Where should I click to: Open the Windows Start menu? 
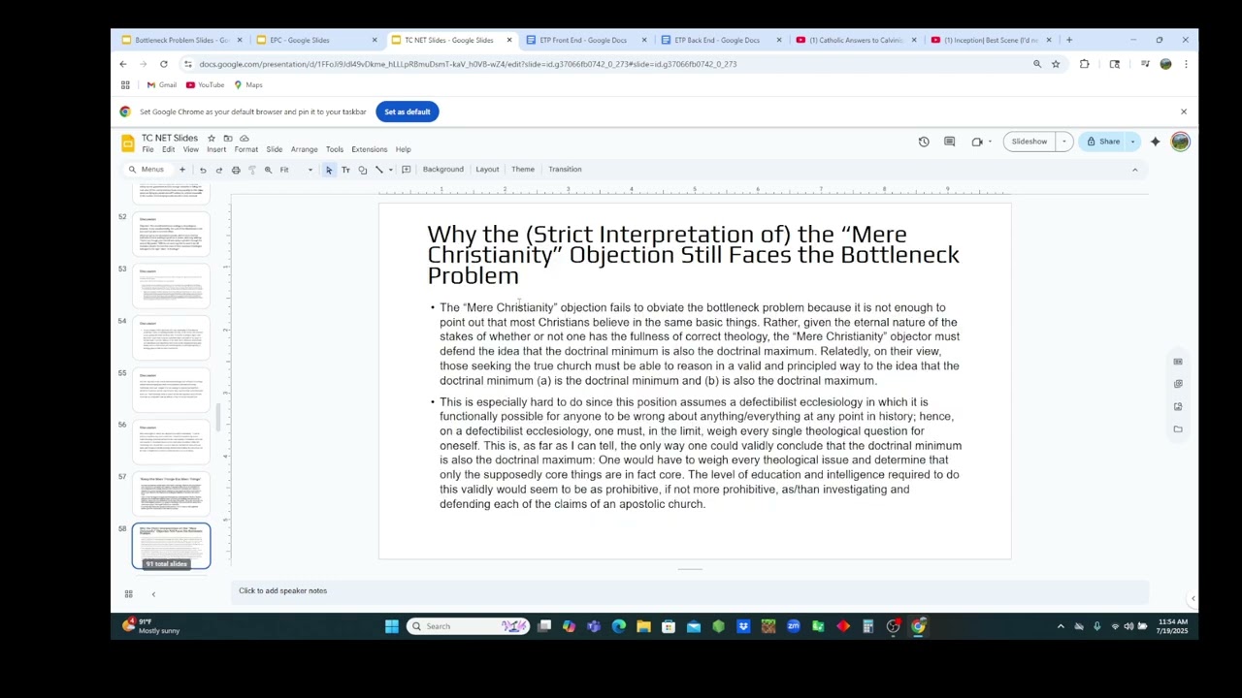pos(391,626)
